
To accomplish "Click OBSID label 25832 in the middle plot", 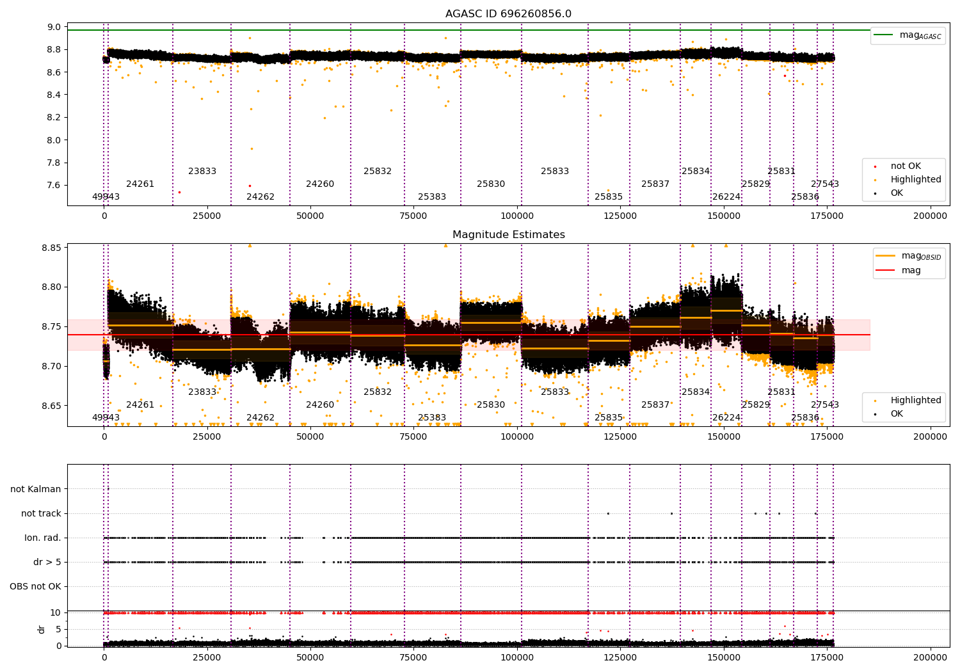I will click(x=378, y=392).
